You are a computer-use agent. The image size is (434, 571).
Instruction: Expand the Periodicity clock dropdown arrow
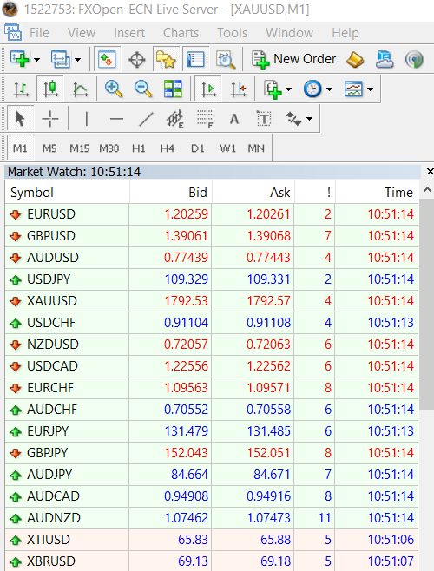pyautogui.click(x=330, y=89)
